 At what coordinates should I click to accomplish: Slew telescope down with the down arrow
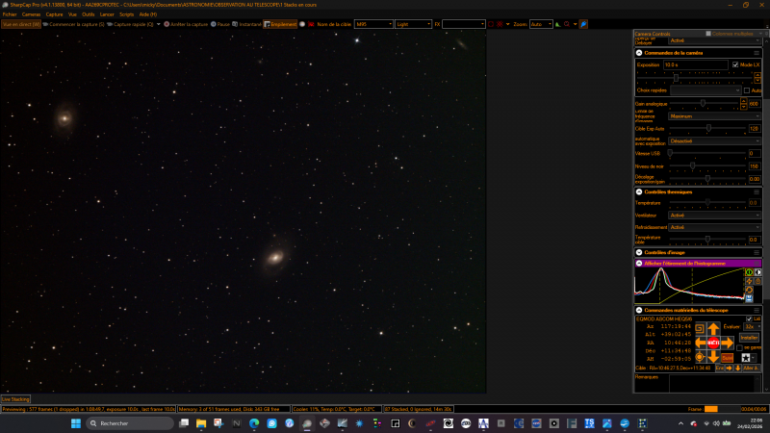(x=713, y=356)
